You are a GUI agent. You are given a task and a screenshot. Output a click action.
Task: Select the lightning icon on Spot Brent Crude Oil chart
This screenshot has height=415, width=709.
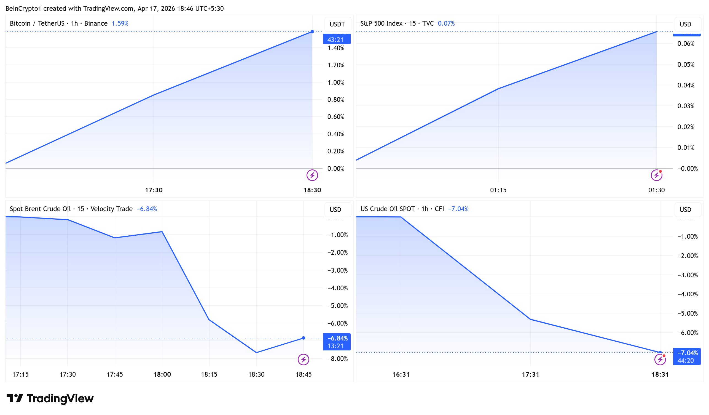coord(304,360)
